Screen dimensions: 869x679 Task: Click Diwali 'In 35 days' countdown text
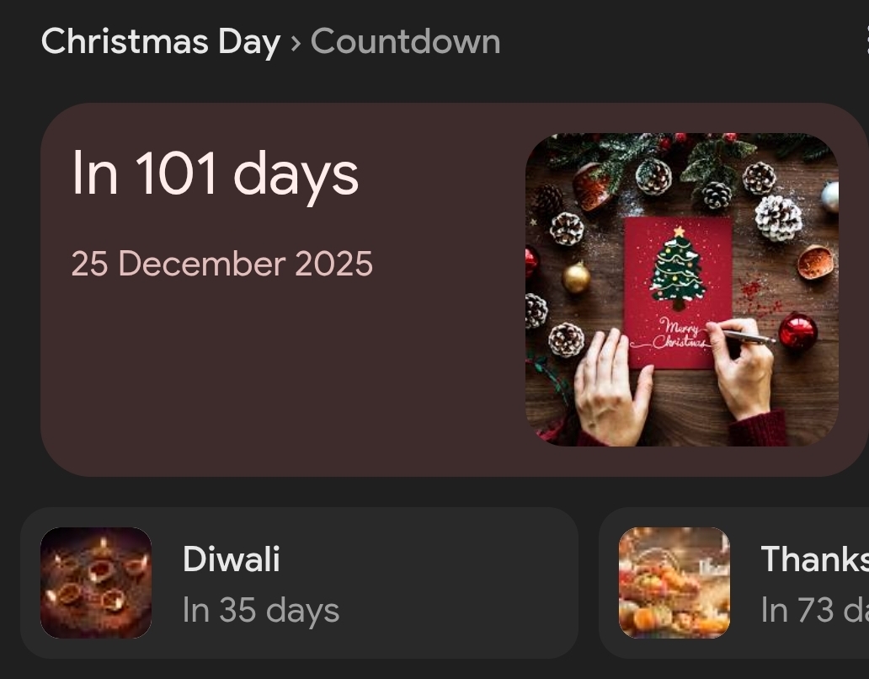tap(260, 610)
